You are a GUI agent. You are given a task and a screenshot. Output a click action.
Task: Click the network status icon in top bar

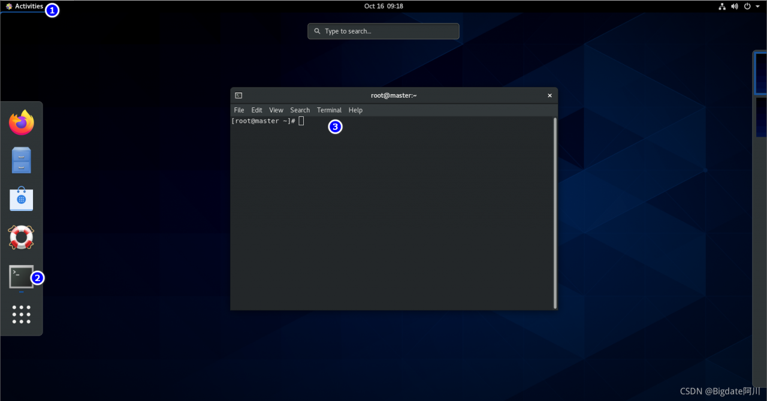coord(722,6)
